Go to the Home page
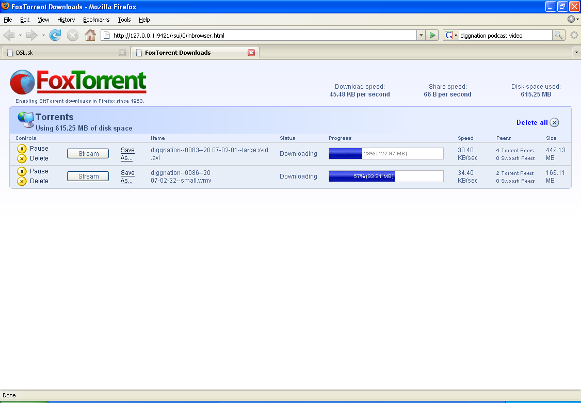The image size is (581, 403). (90, 35)
